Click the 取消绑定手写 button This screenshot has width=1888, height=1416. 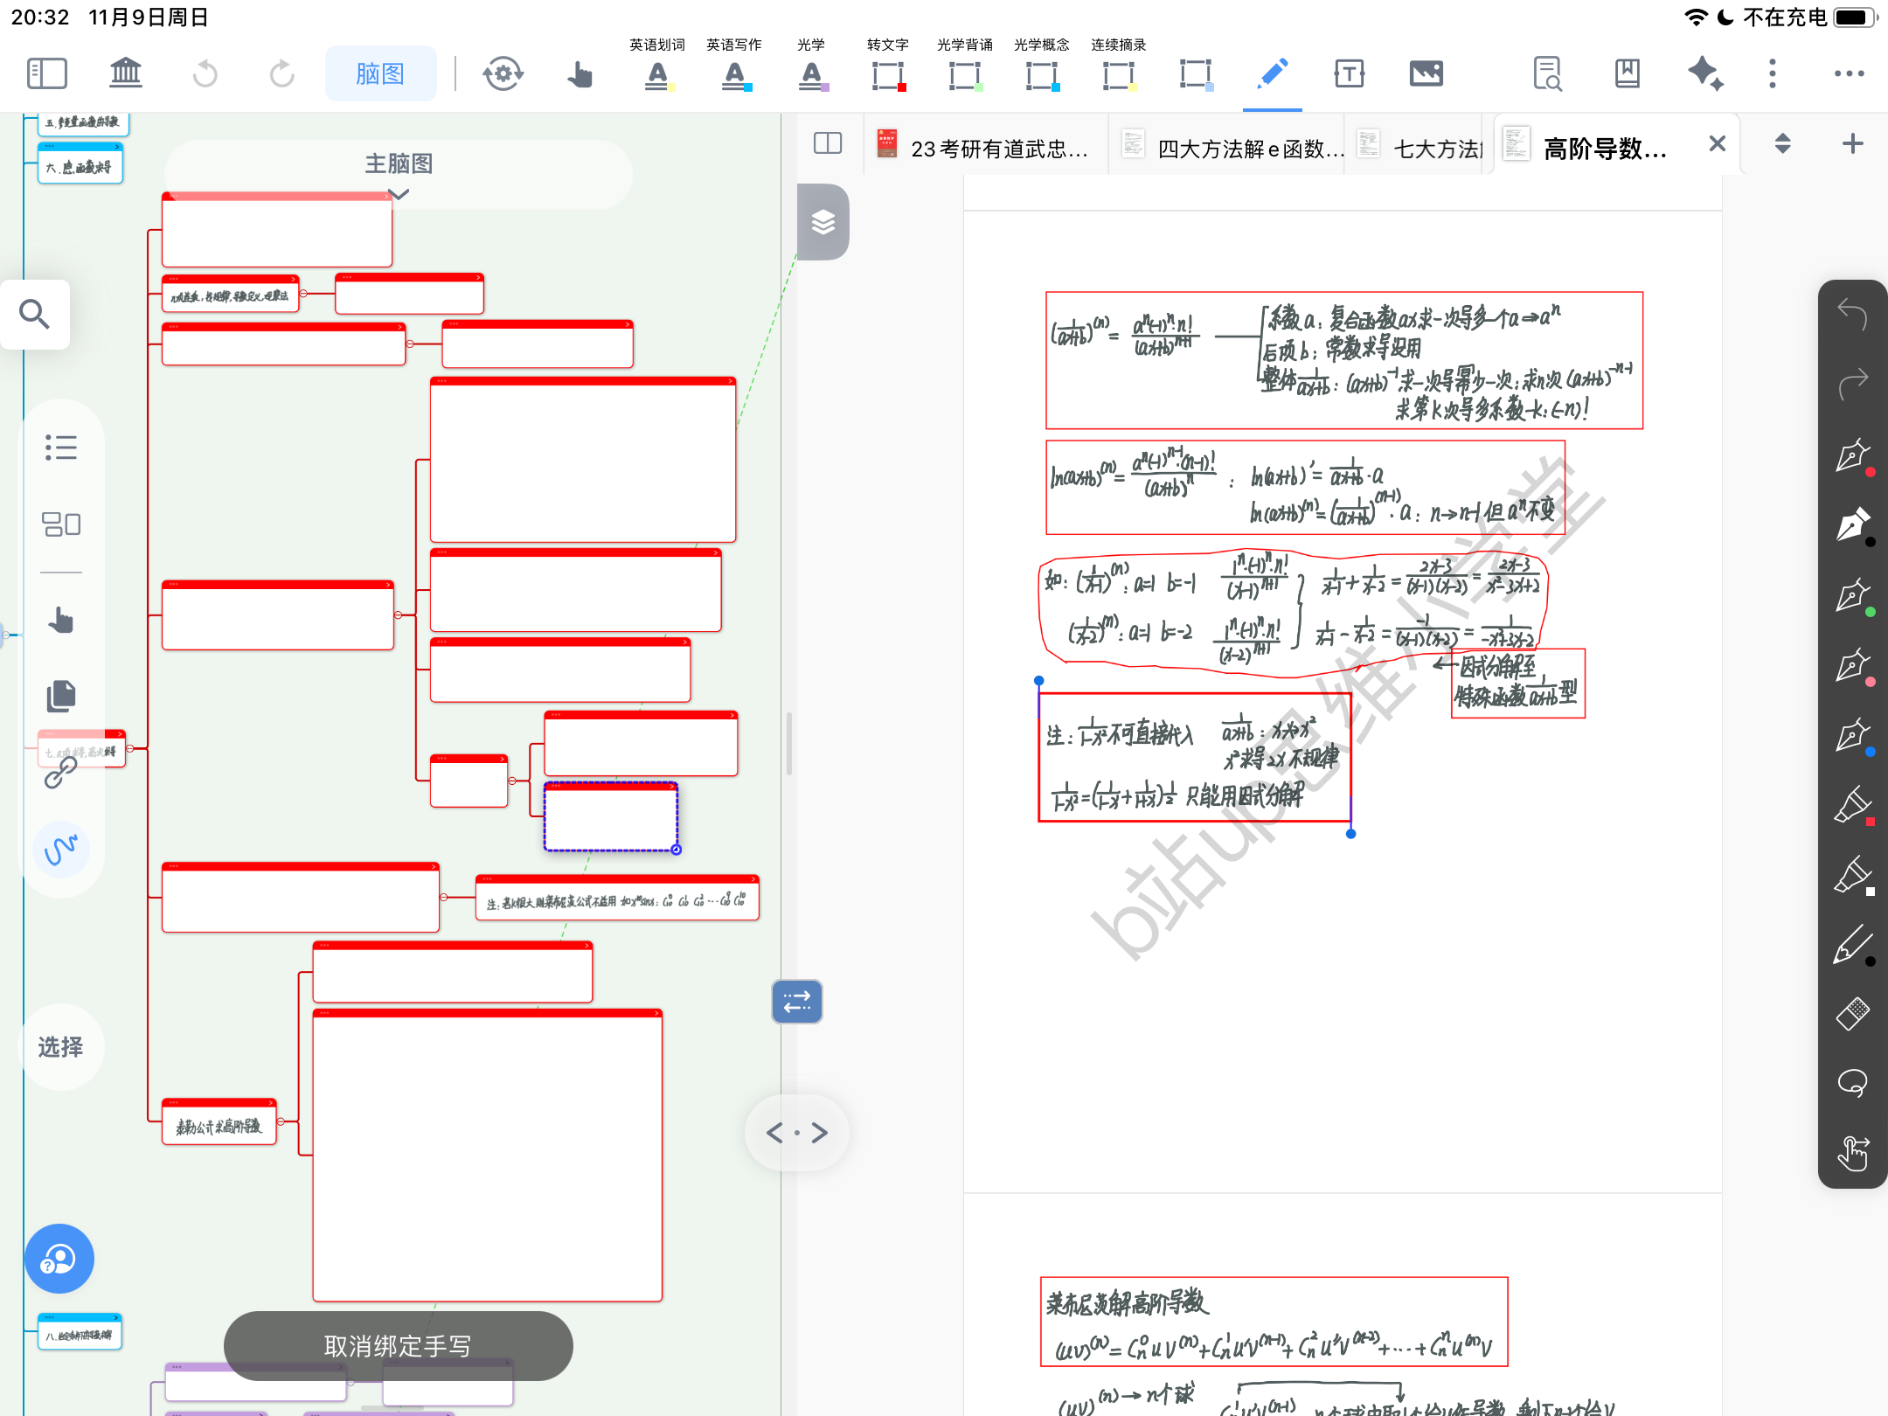click(x=398, y=1346)
